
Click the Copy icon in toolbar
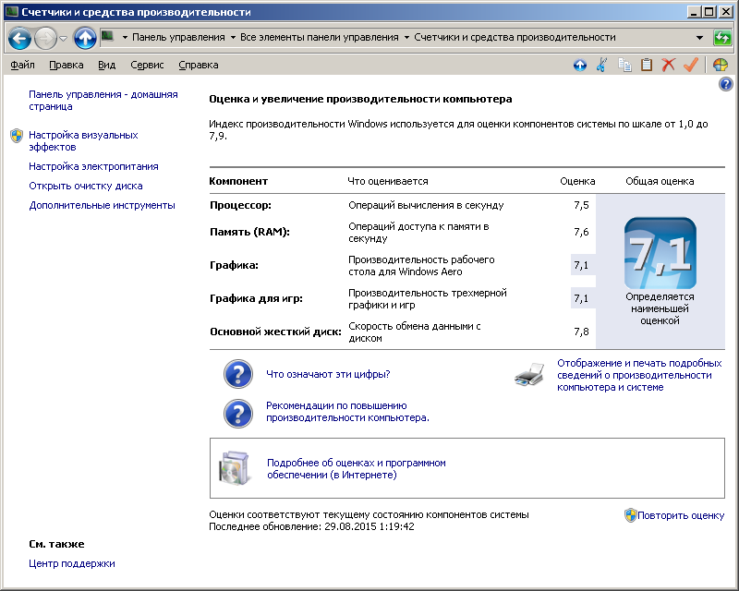pos(624,65)
